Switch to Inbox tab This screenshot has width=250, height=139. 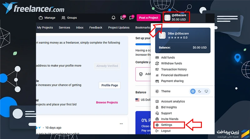[80, 27]
